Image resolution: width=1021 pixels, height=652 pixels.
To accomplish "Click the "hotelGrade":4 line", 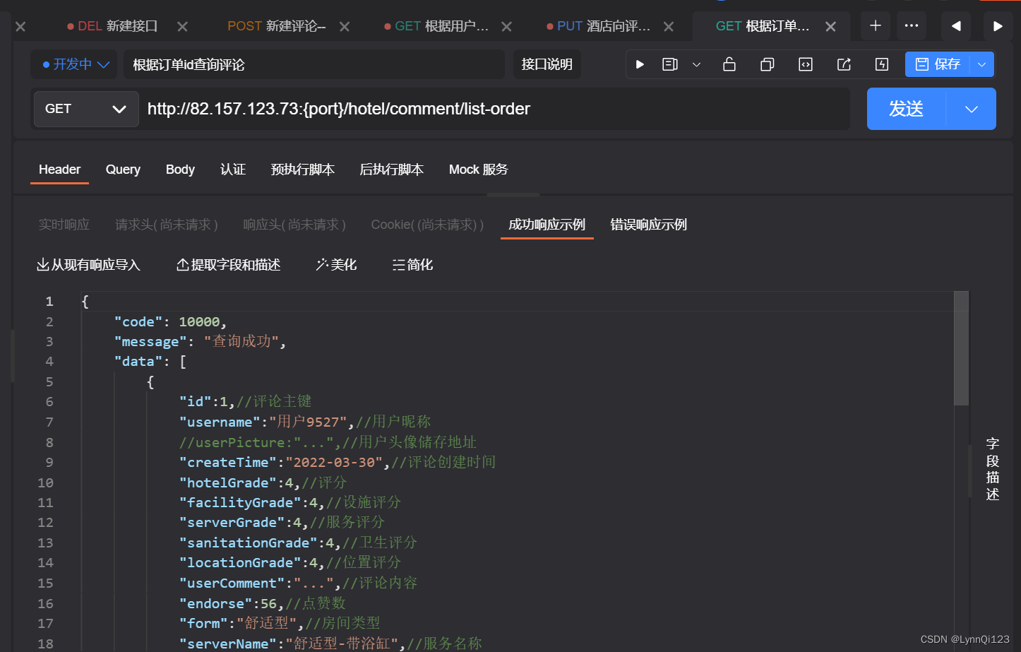I will pyautogui.click(x=263, y=482).
